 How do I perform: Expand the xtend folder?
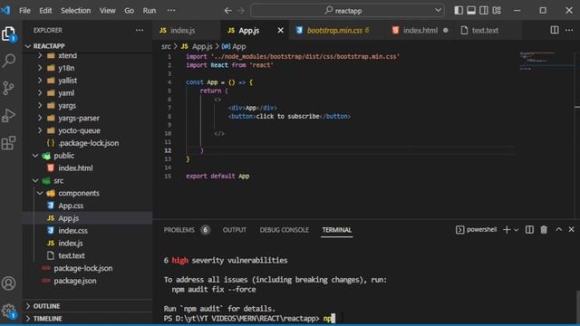(87, 55)
